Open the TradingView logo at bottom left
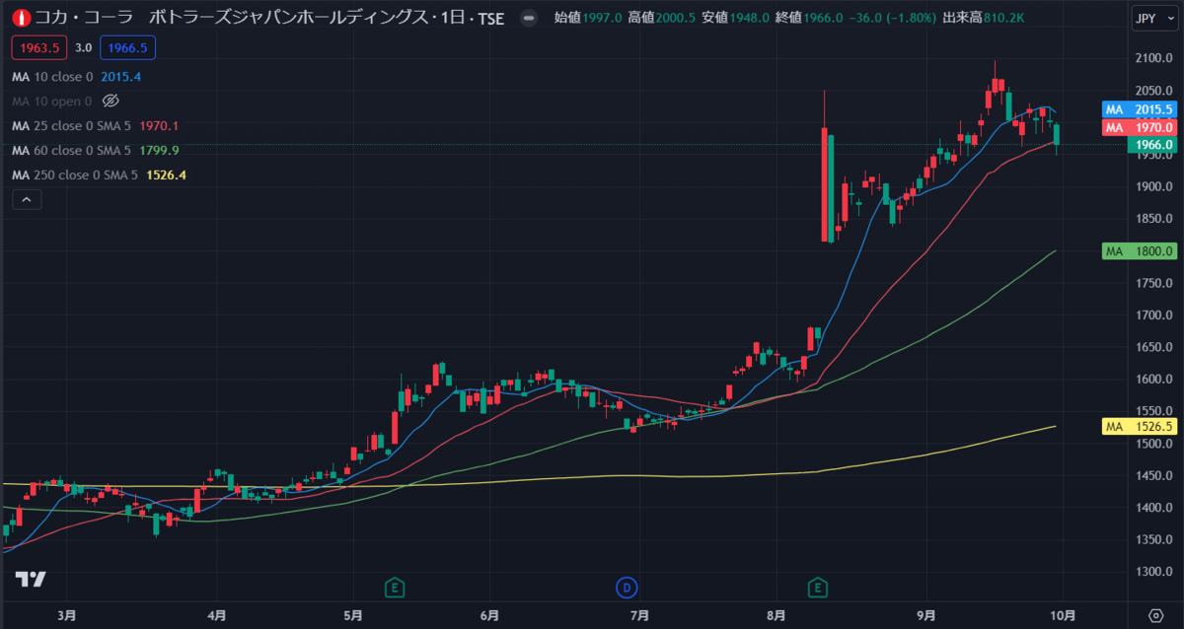The width and height of the screenshot is (1184, 629). click(x=33, y=580)
